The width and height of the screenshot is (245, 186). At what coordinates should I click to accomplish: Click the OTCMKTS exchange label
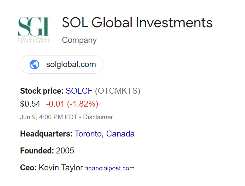118,91
